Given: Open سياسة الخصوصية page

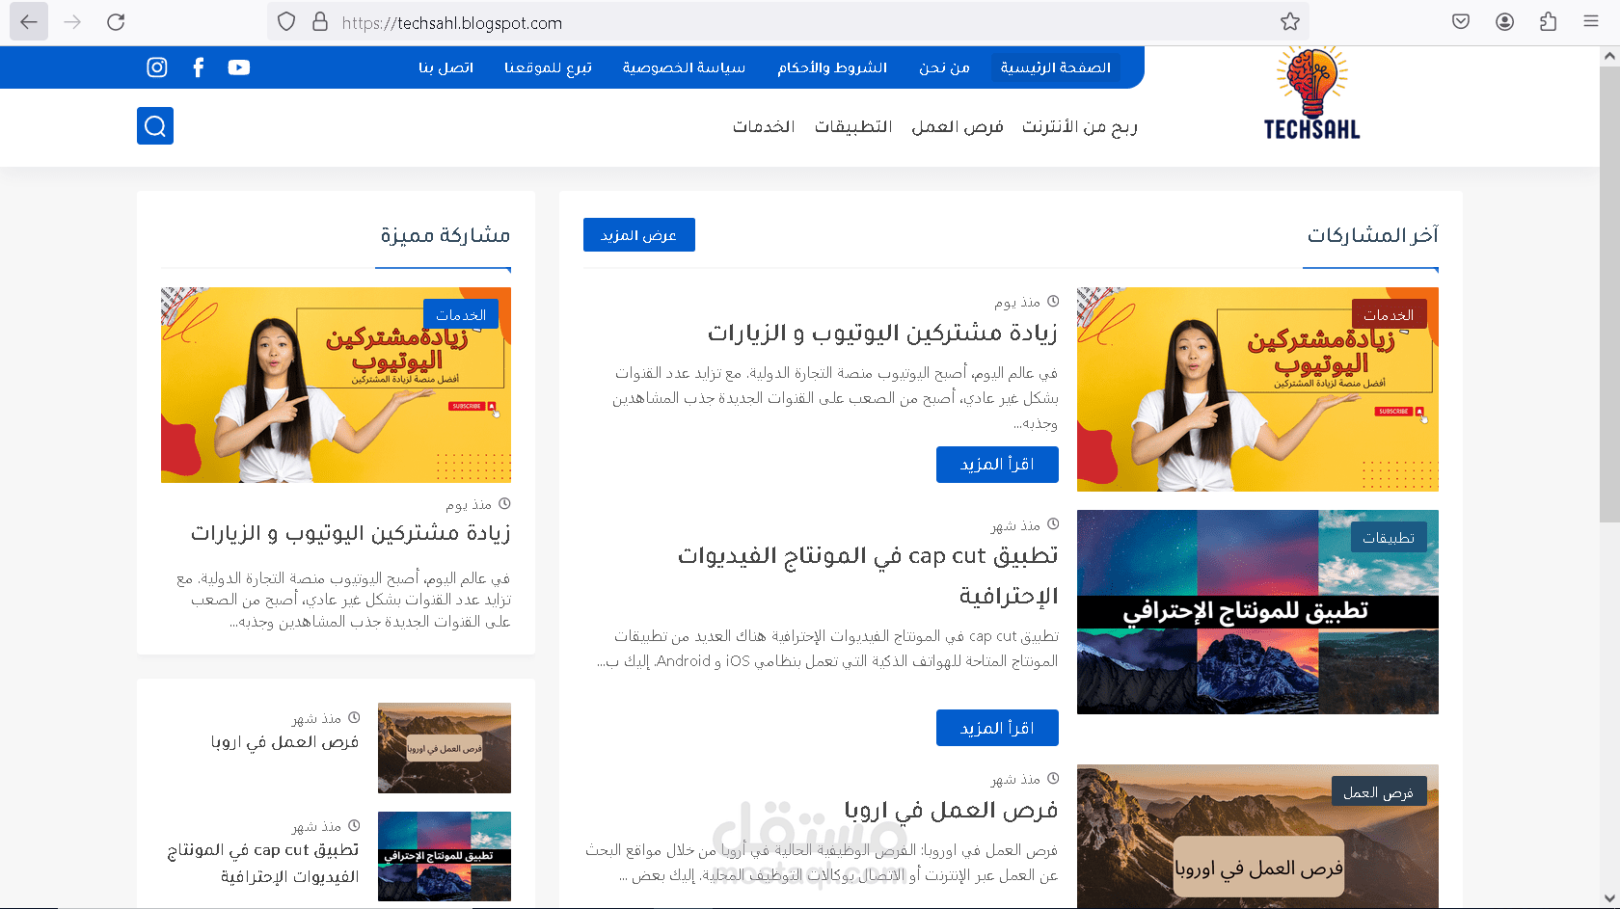Looking at the screenshot, I should click(684, 67).
